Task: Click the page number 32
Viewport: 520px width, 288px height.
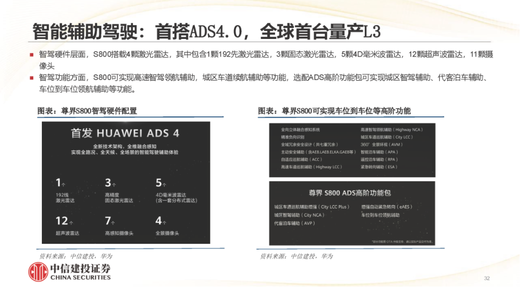Action: coord(487,278)
